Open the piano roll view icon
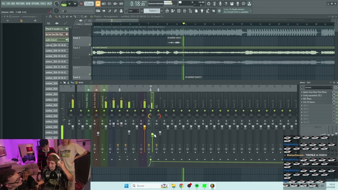 pyautogui.click(x=173, y=11)
